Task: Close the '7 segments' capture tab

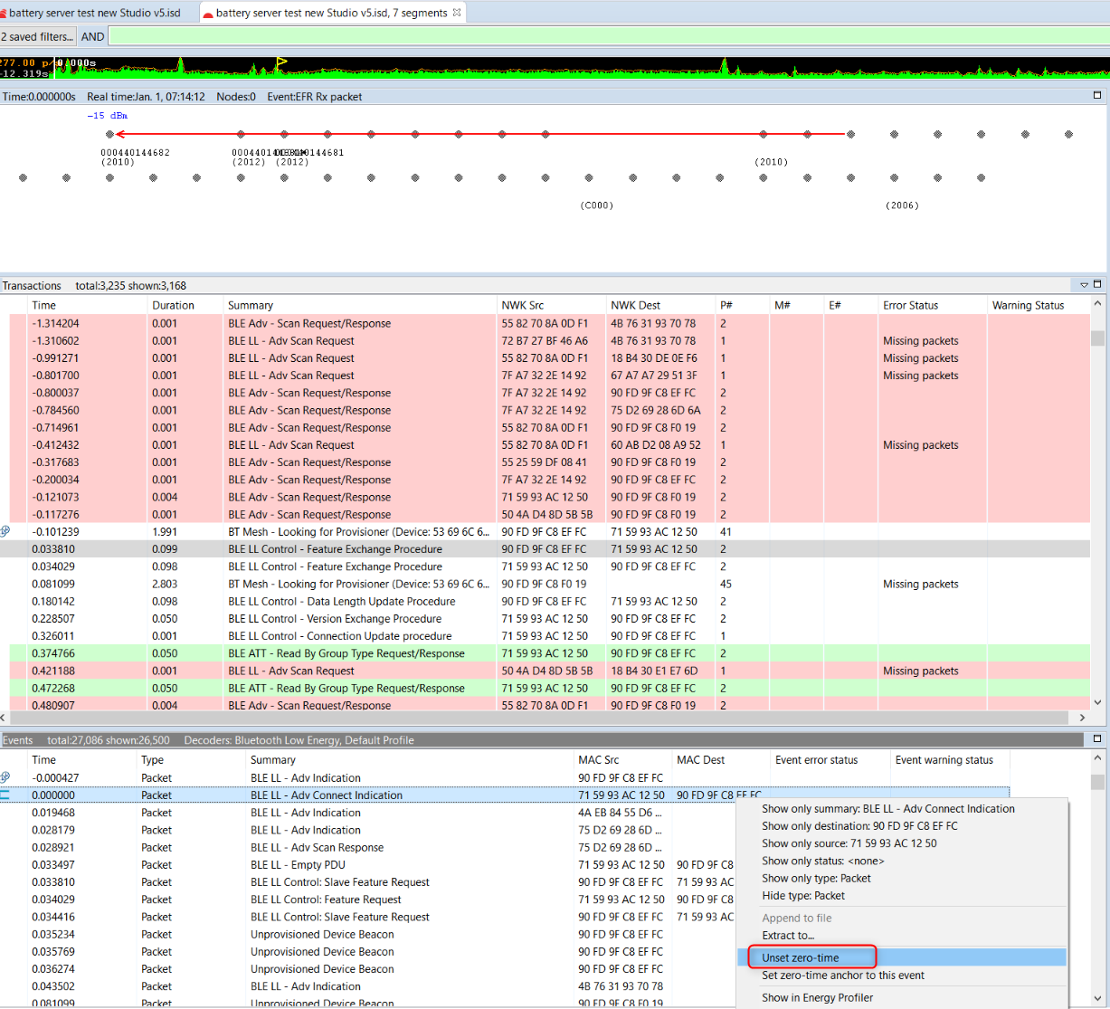Action: (x=457, y=13)
